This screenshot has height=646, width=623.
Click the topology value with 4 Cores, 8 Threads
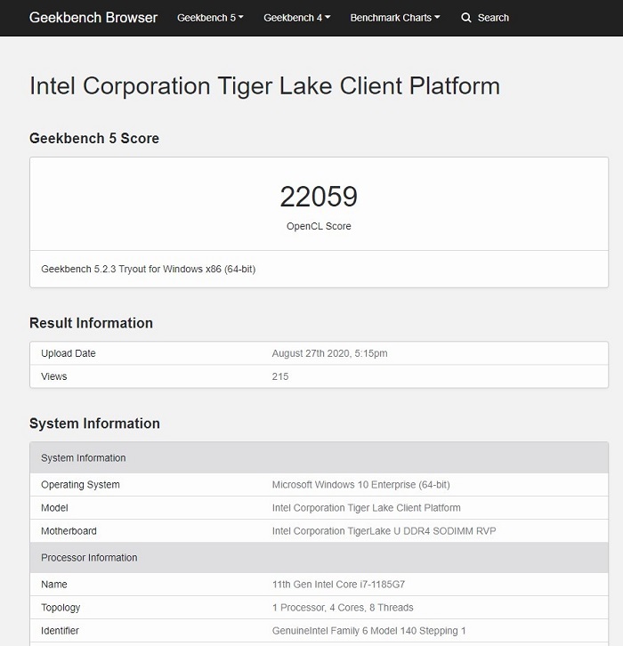pyautogui.click(x=343, y=608)
